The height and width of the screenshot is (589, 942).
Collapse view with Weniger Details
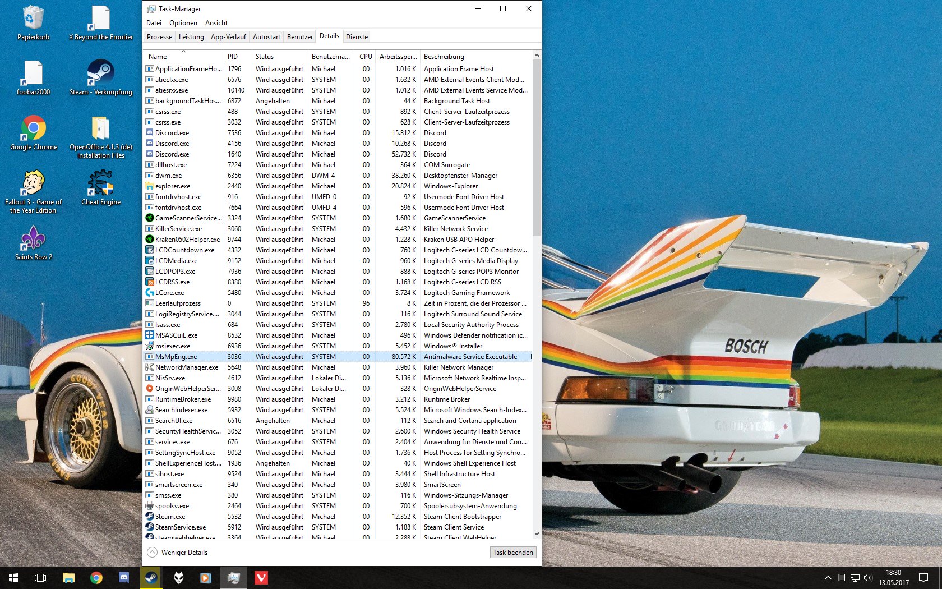[178, 553]
